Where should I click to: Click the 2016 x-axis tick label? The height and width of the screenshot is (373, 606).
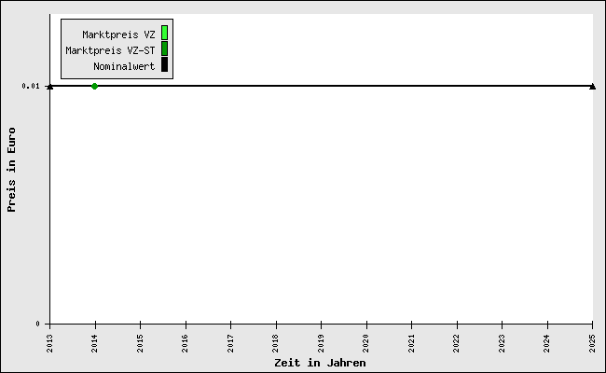coord(186,339)
